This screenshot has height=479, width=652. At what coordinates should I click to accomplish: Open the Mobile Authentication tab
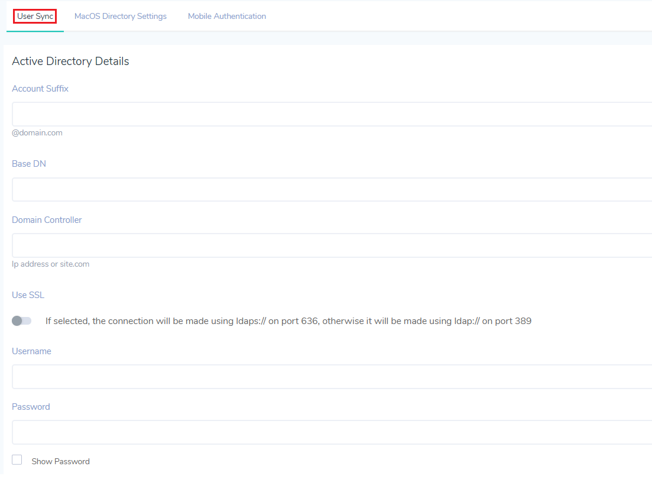(x=227, y=16)
